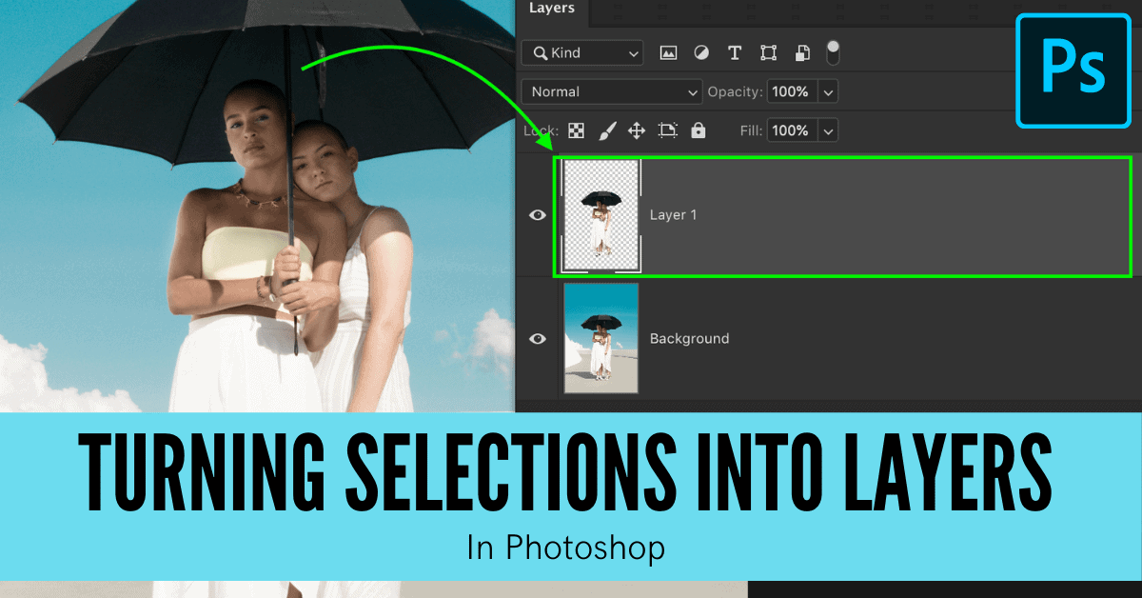Filter for shape layers
1142x598 pixels.
pyautogui.click(x=768, y=52)
